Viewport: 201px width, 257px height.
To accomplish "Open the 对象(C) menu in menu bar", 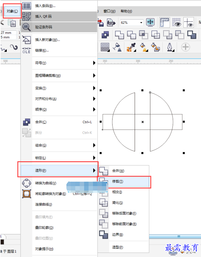I will tap(12, 11).
